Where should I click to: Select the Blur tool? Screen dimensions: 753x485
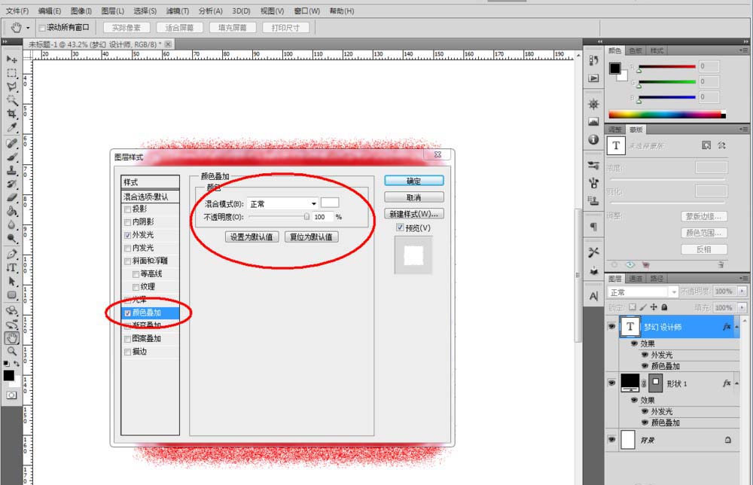pos(11,224)
